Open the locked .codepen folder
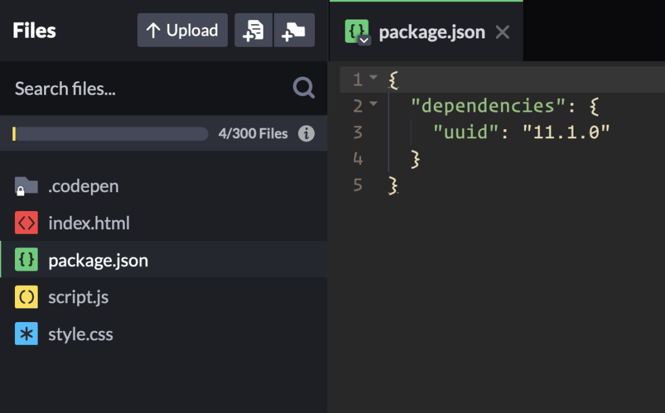 click(83, 186)
